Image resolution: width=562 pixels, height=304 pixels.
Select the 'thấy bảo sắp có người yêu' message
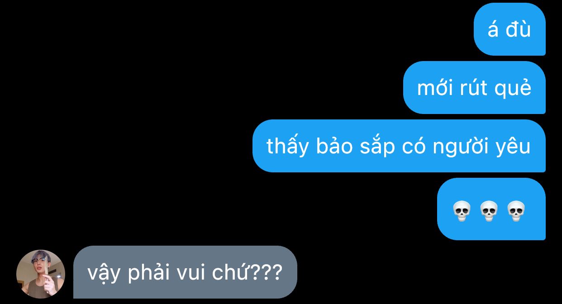click(399, 146)
